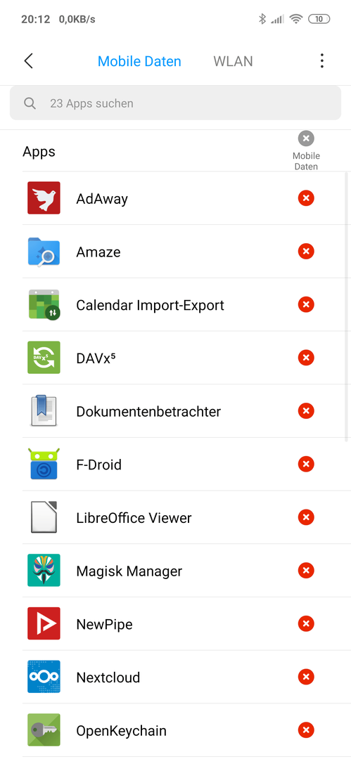Enable mobile data for Dokumentenbetrachter
This screenshot has height=759, width=351.
click(306, 411)
